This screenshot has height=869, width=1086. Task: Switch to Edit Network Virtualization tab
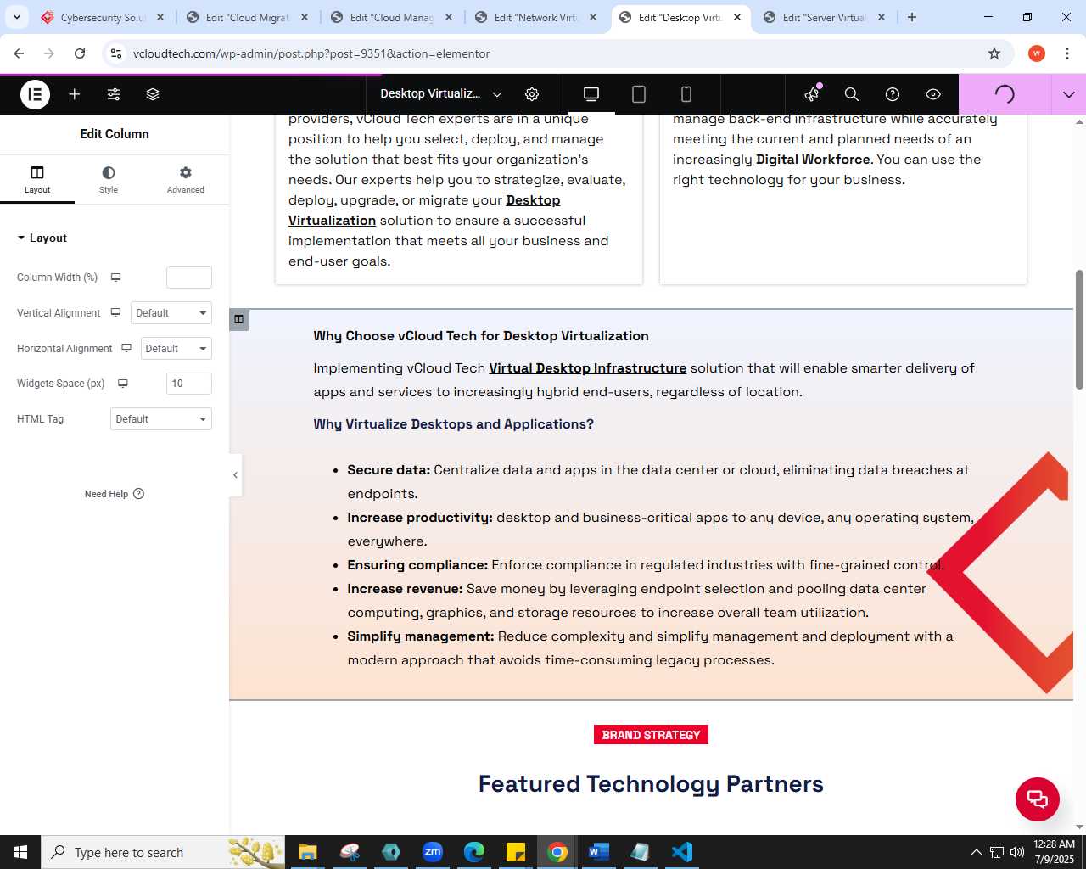tap(536, 17)
